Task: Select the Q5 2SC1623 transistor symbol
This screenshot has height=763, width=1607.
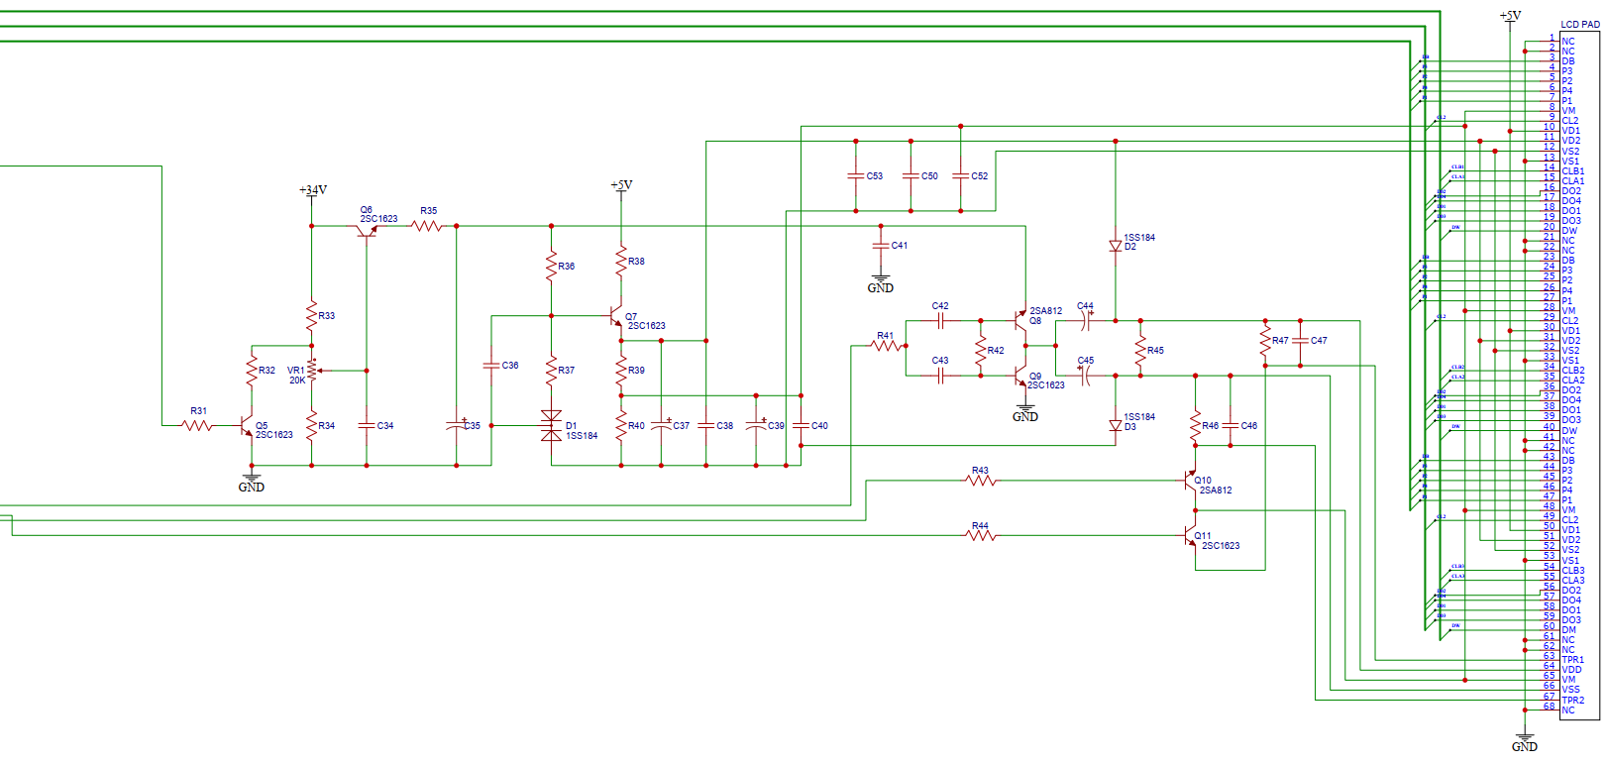Action: (x=248, y=426)
